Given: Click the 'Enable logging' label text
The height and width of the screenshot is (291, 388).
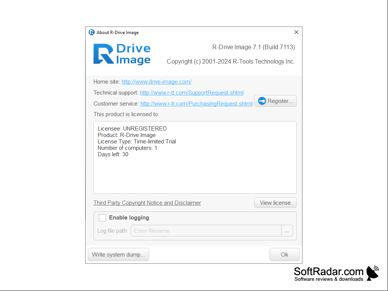Looking at the screenshot, I should click(129, 218).
